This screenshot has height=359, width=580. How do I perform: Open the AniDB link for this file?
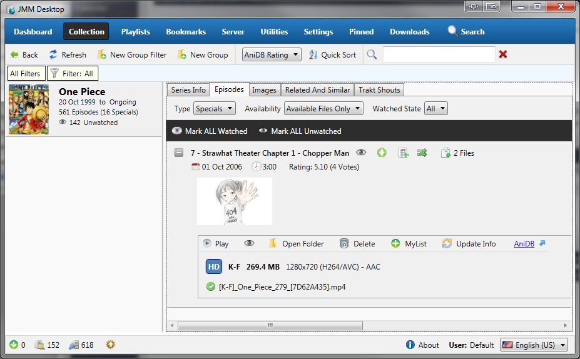tap(524, 243)
